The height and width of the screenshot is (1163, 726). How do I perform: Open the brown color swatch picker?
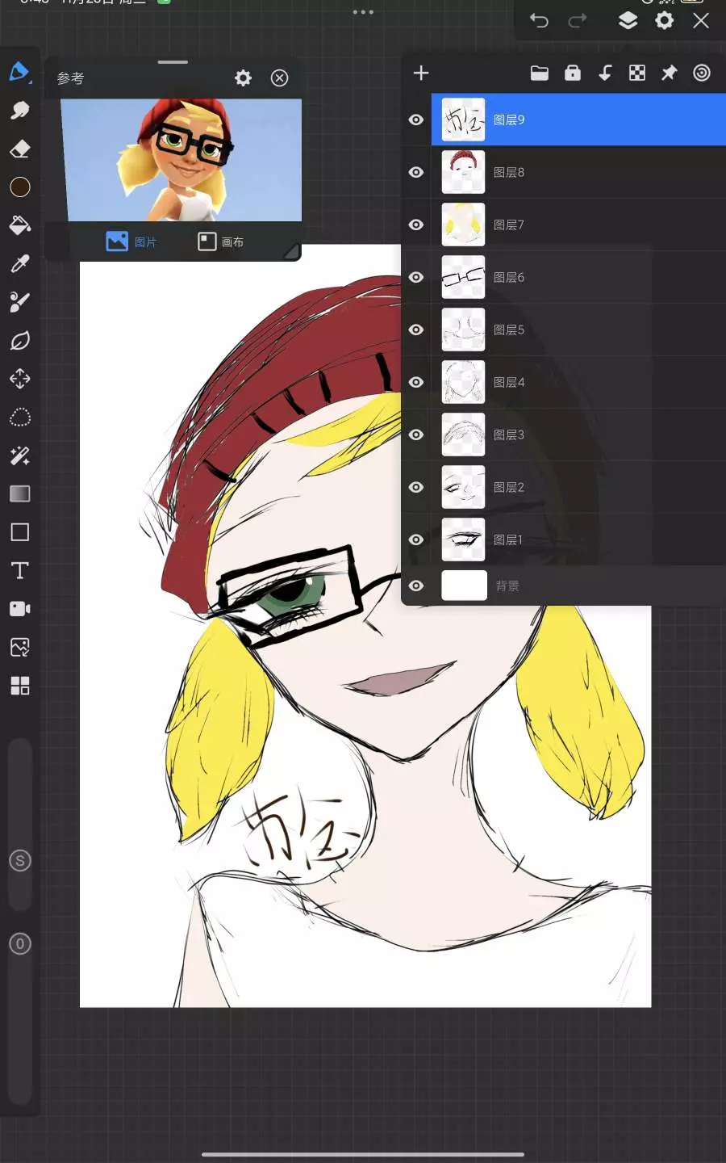click(19, 187)
